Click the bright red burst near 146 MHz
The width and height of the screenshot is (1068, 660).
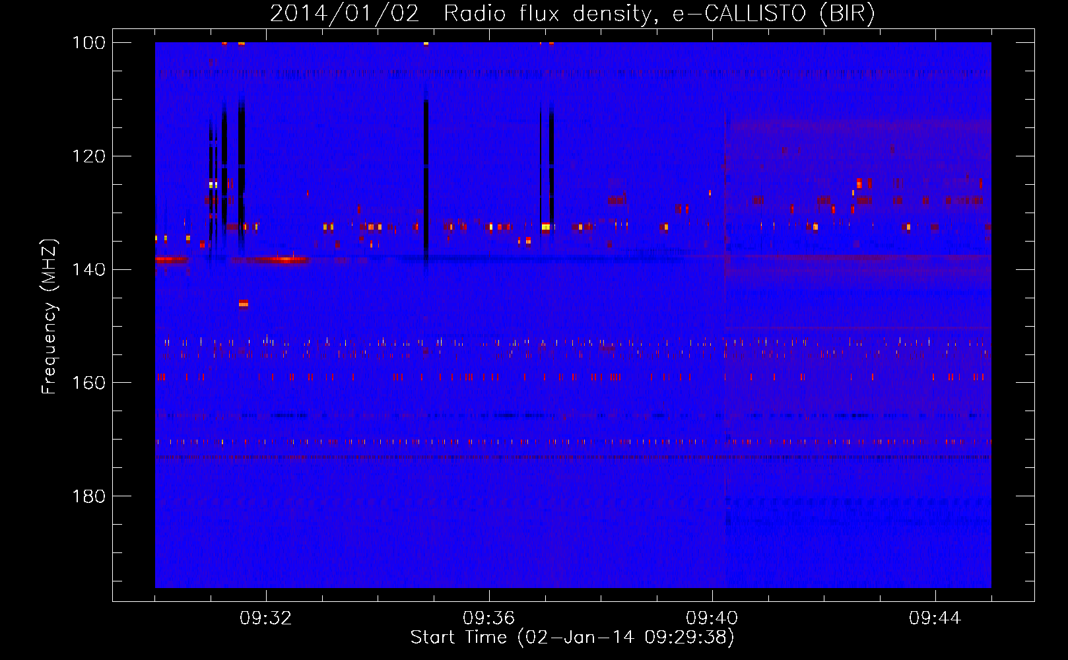(244, 304)
